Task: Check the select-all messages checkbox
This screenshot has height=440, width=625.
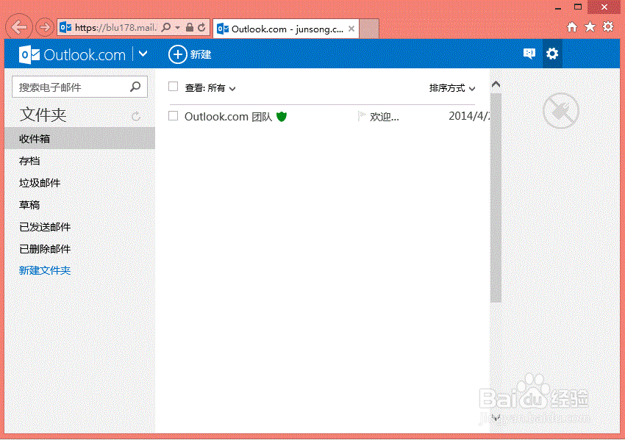Action: [173, 87]
